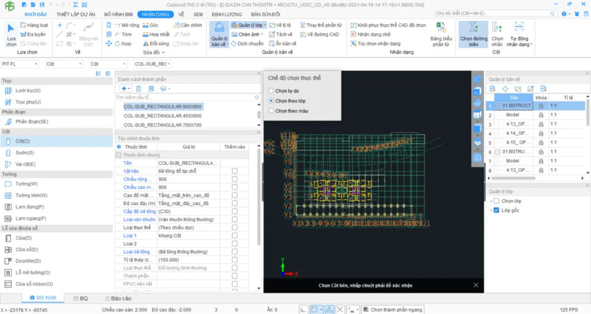Collapse the Thuộc tính chung section
This screenshot has height=314, width=591.
pos(118,156)
